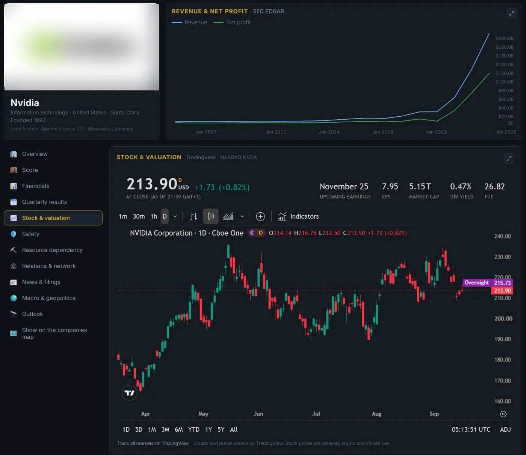Screen dimensions: 526x455
Task: Toggle the ADJ price adjustment
Action: [x=505, y=429]
